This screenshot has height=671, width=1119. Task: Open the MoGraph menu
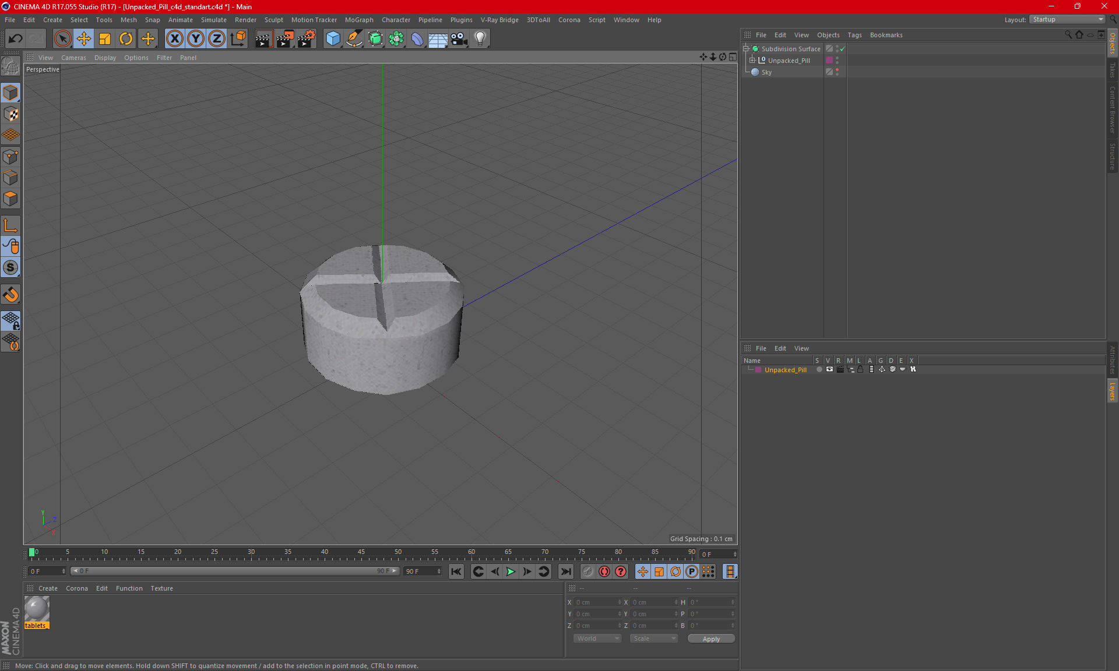coord(359,20)
